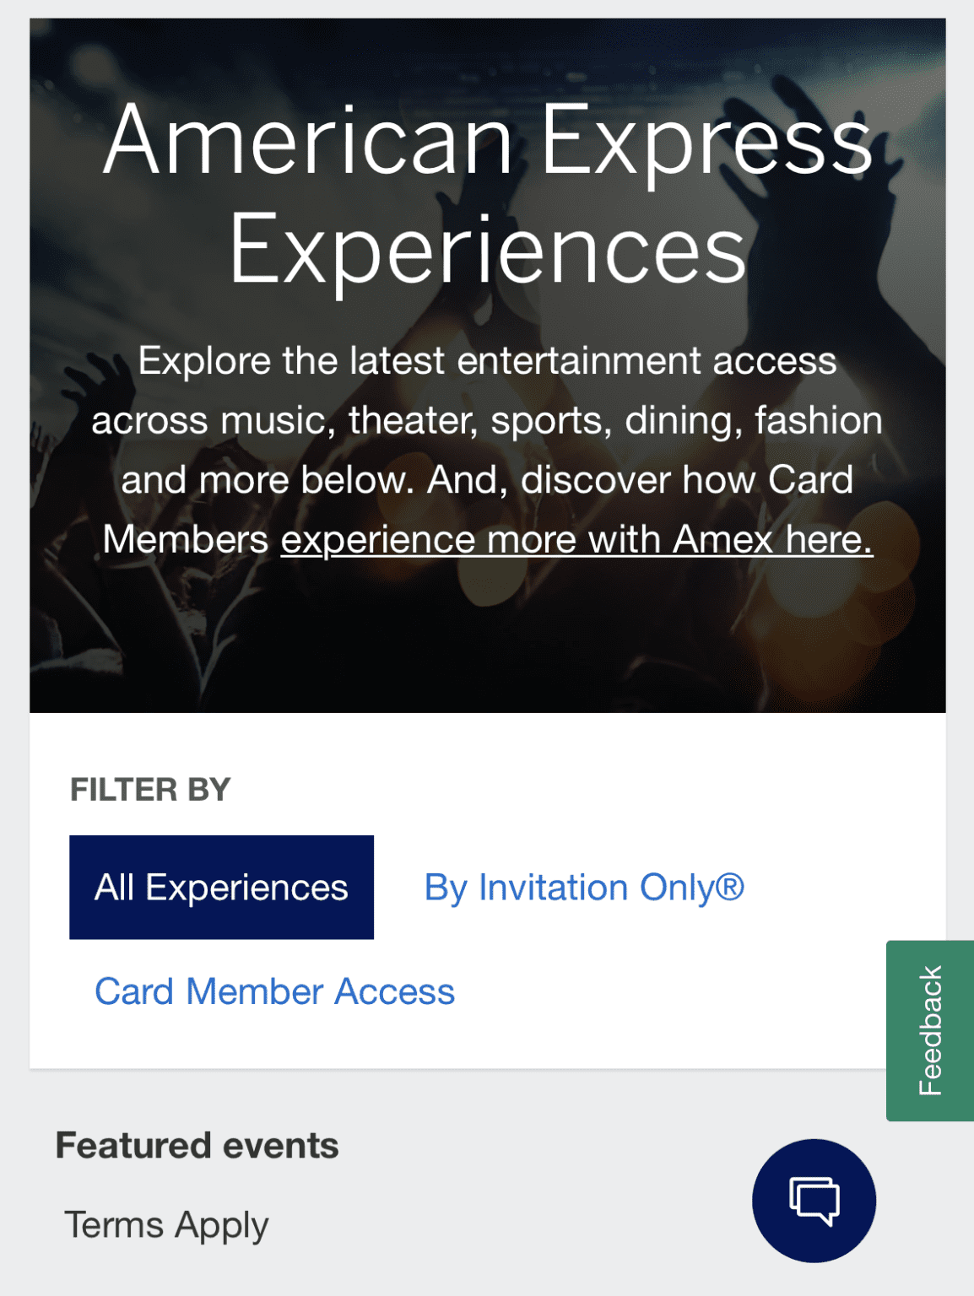Open the Terms Apply details
The height and width of the screenshot is (1296, 974).
(x=166, y=1223)
